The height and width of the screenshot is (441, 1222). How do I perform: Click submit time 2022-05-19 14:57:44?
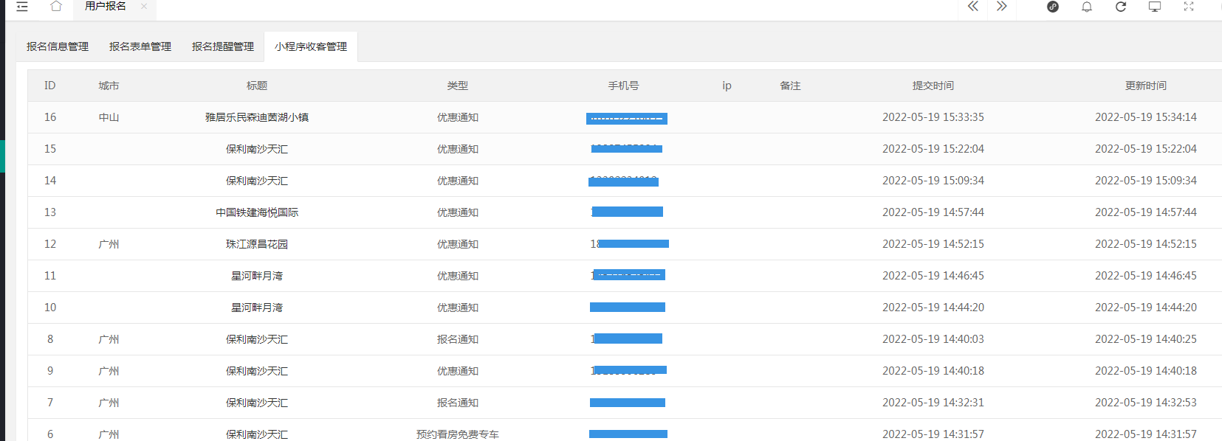click(933, 212)
